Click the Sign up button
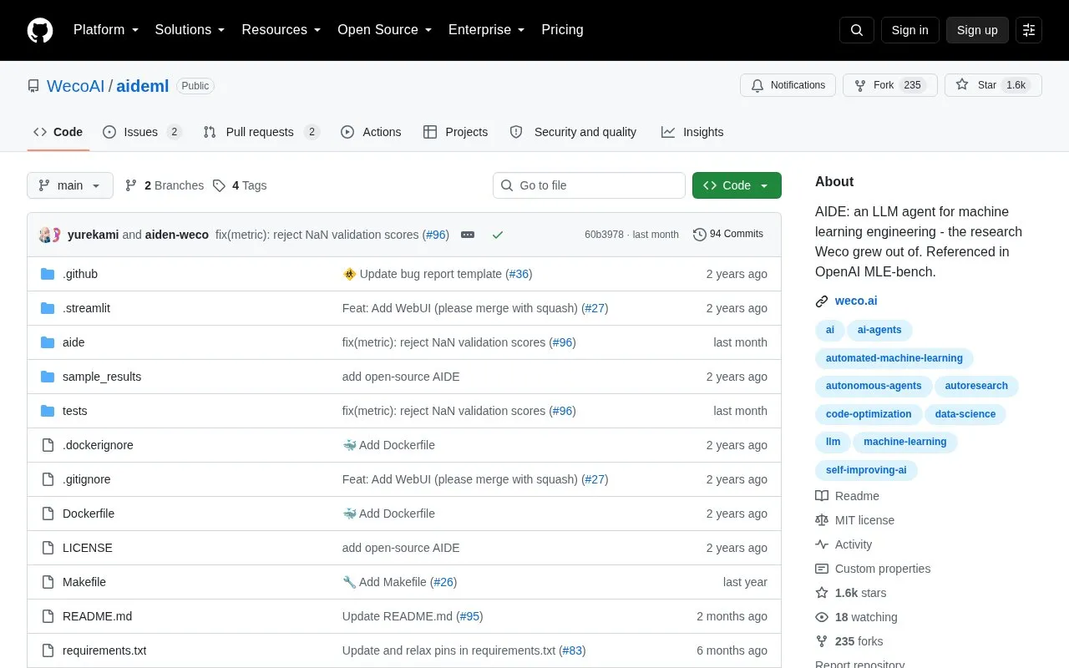This screenshot has width=1069, height=668. [x=977, y=30]
